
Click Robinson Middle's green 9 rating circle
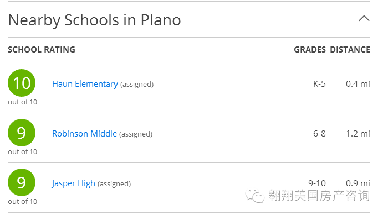pyautogui.click(x=22, y=133)
